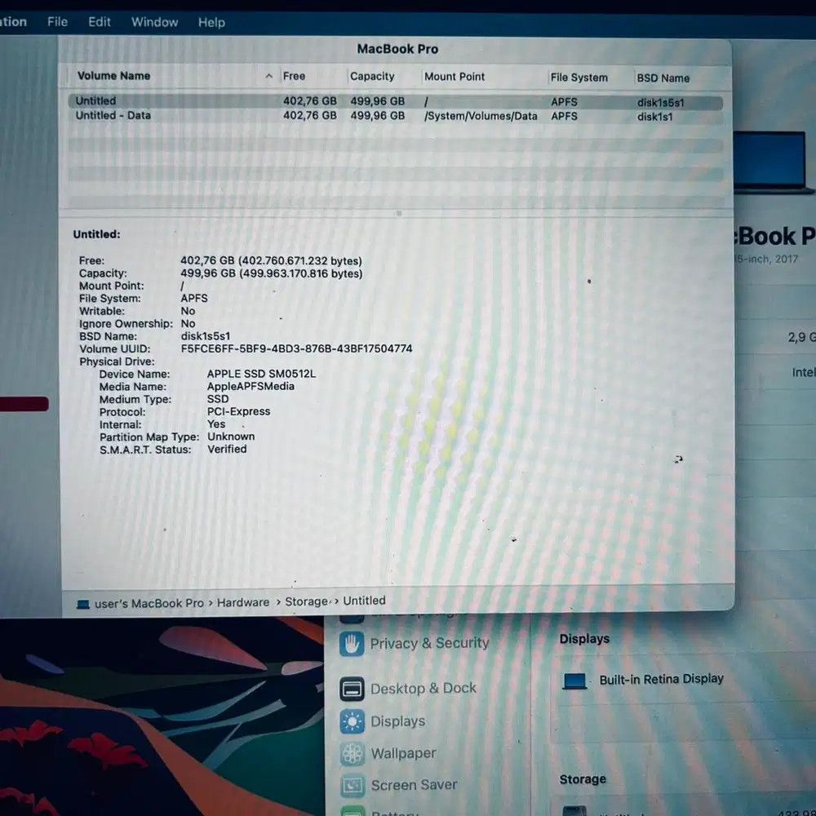Click Built-in Retina Display text
Image resolution: width=816 pixels, height=816 pixels.
[662, 679]
